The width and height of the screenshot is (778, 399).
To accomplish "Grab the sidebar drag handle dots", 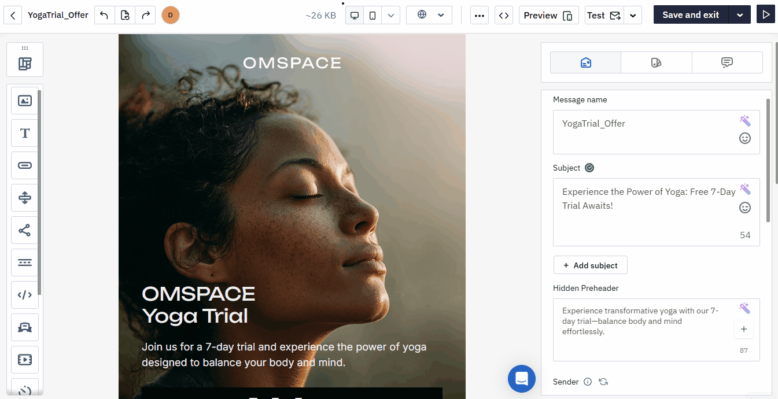I will pos(25,48).
